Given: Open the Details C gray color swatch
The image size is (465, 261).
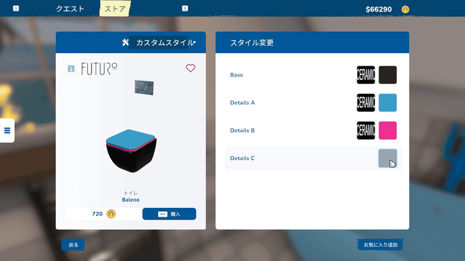Looking at the screenshot, I should (387, 158).
